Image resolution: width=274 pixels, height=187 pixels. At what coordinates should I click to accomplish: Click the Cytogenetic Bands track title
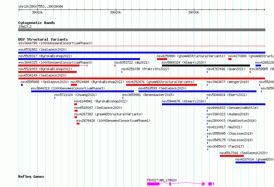[x=37, y=23]
